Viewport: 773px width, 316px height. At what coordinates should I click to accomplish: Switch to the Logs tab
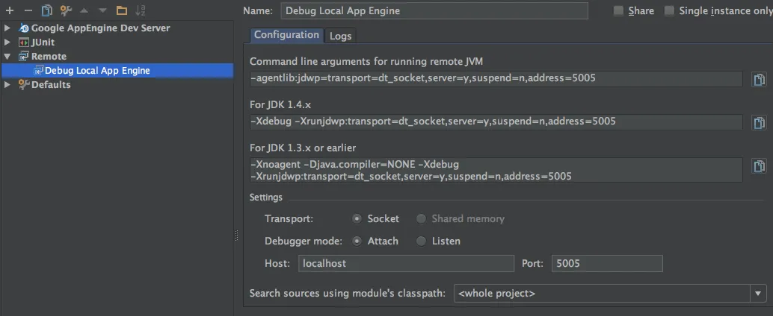click(x=340, y=36)
